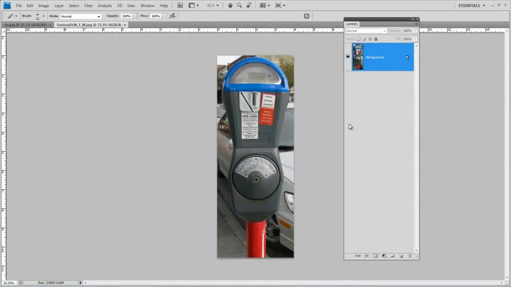Launch Adobe Bridge from the application bar
Screen dimensions: 511x287
coord(180,5)
